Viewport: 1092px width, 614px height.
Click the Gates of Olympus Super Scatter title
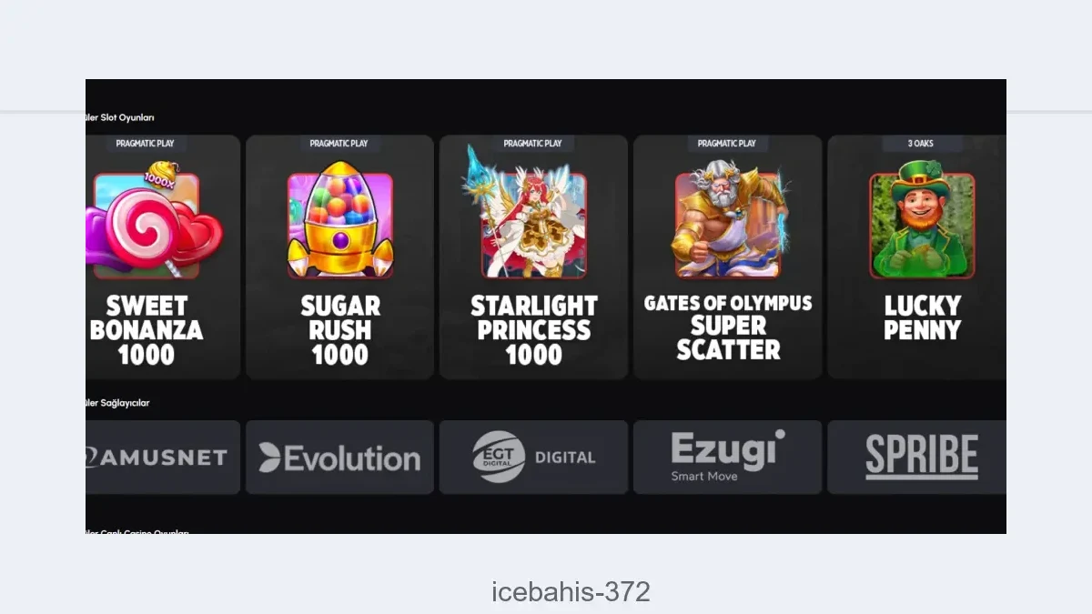[x=728, y=327]
